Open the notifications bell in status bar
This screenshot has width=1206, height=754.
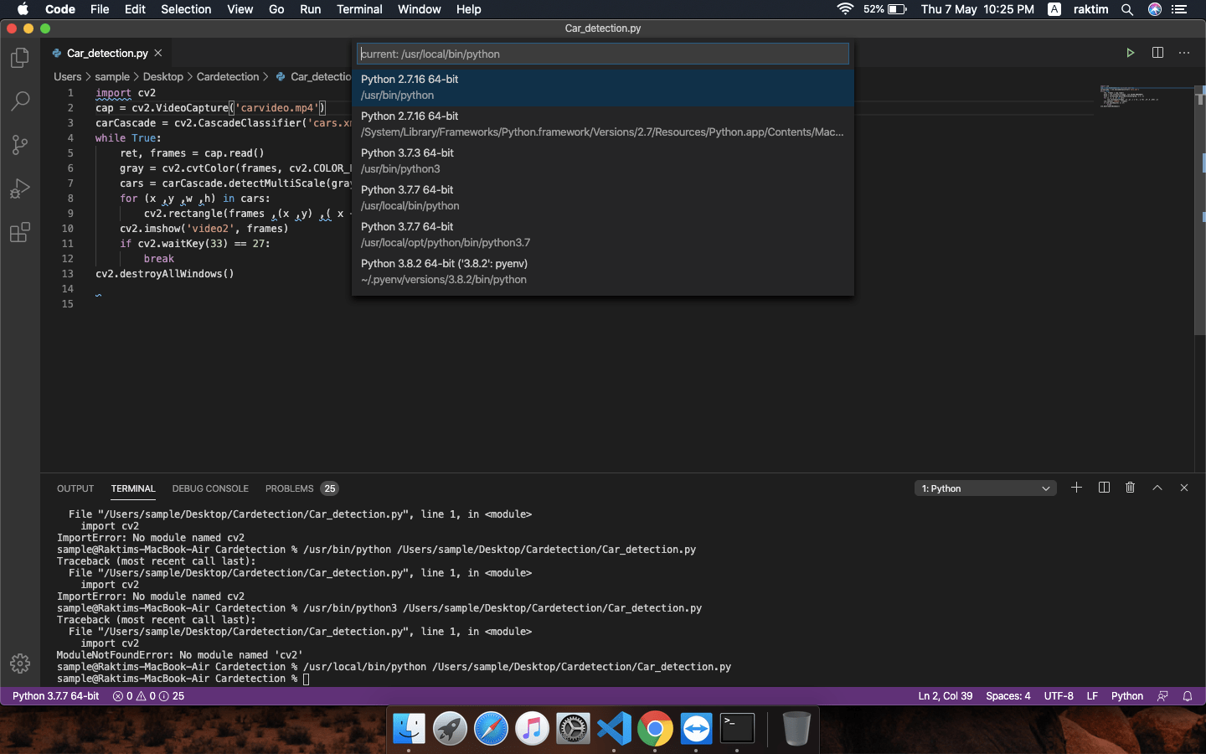1188,696
